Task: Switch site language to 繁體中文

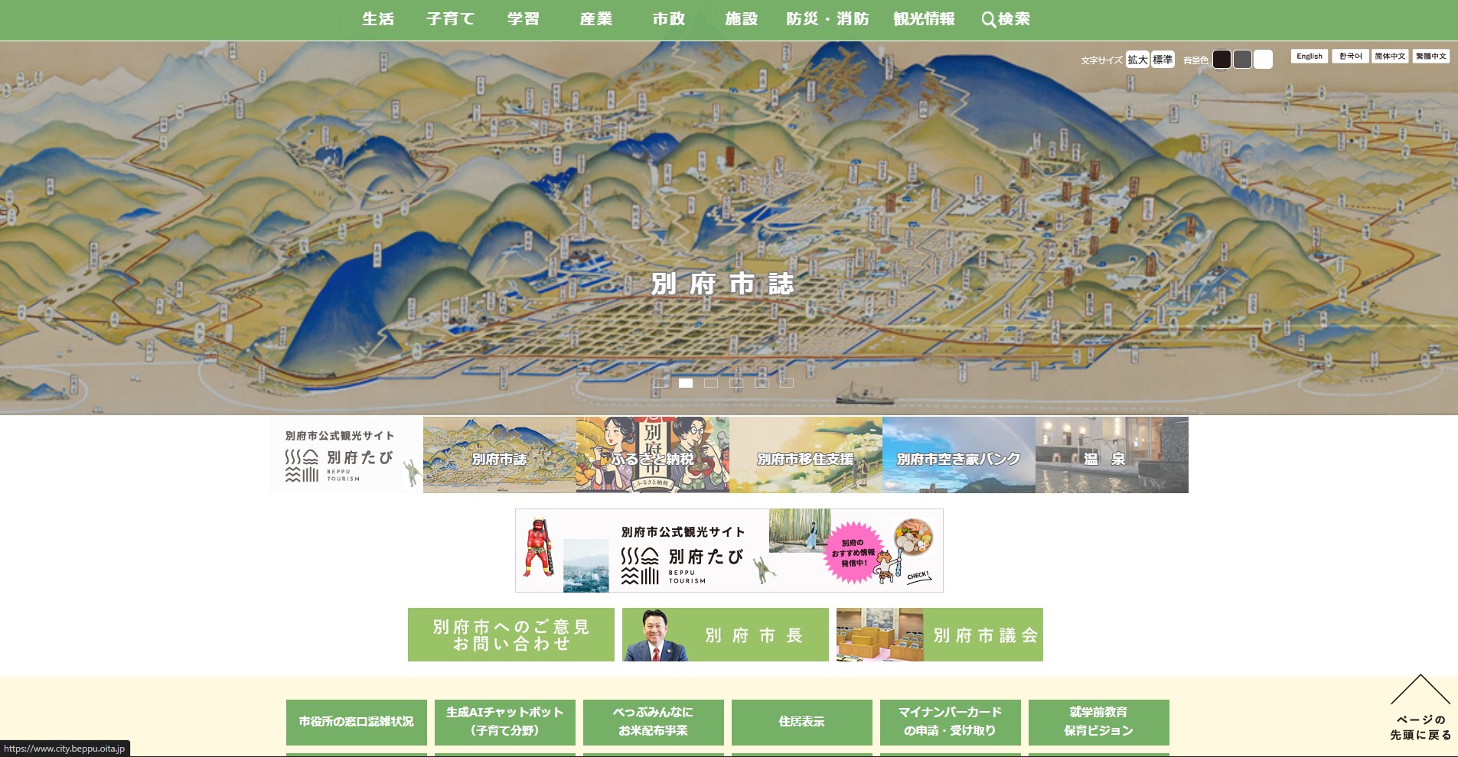Action: tap(1431, 57)
